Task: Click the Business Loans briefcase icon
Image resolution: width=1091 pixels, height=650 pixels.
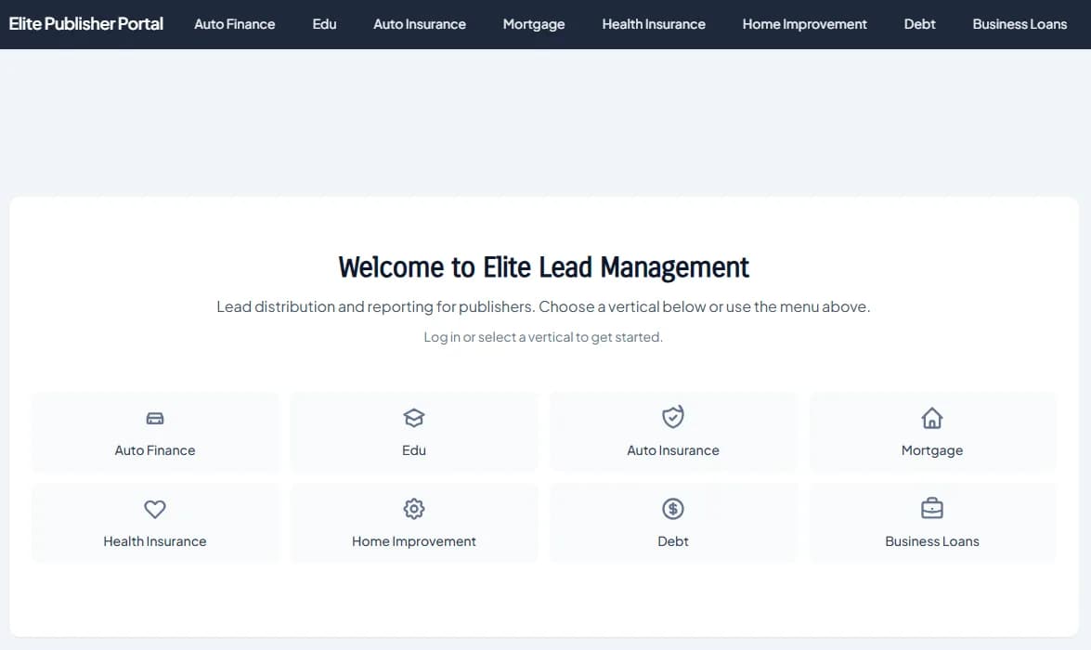Action: 931,509
